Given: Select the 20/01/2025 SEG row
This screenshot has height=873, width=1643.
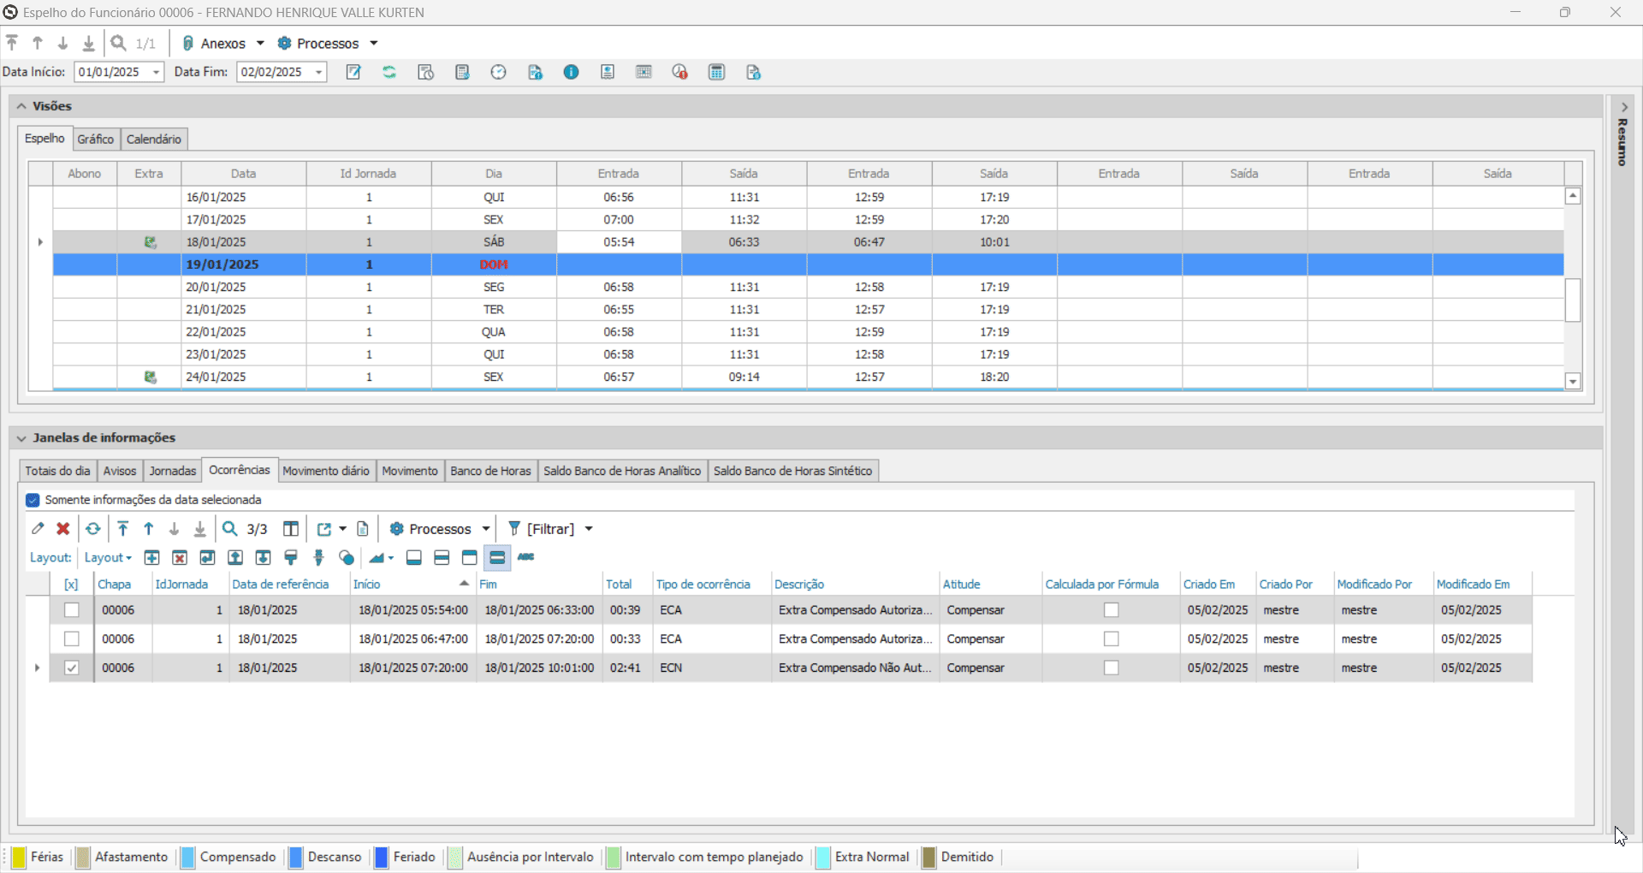Looking at the screenshot, I should [x=808, y=287].
